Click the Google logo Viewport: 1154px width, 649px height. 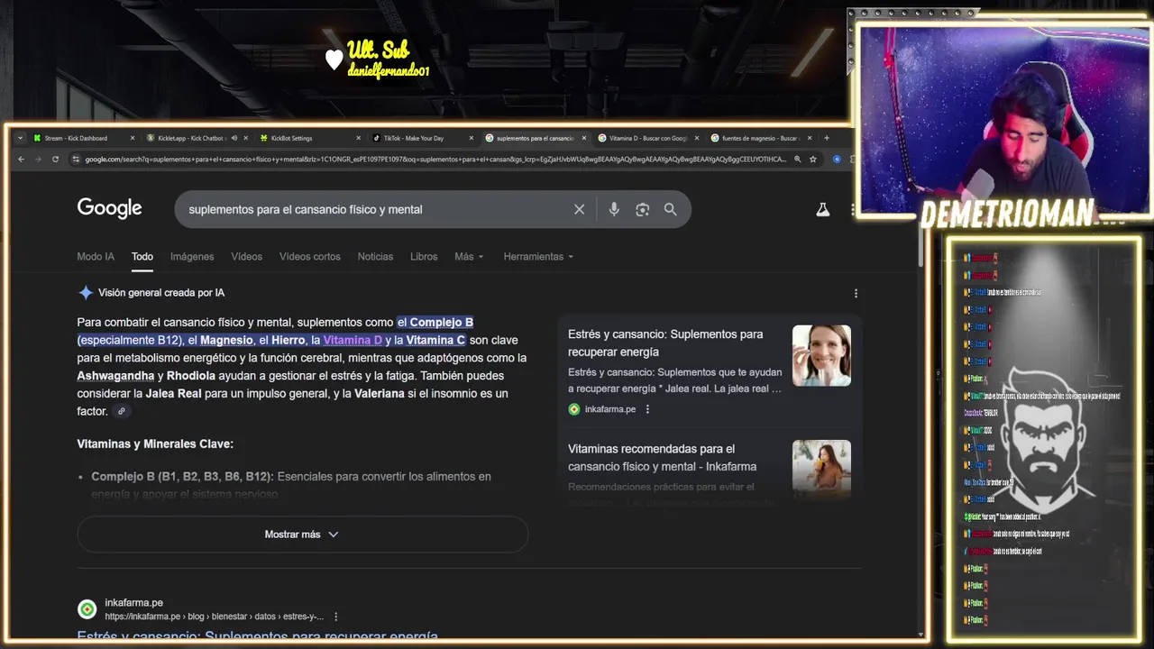tap(109, 208)
